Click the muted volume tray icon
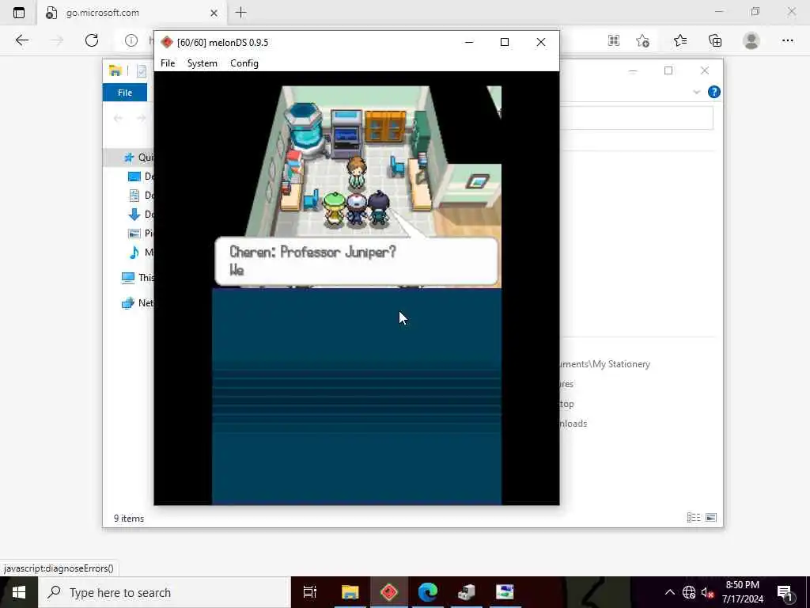810x608 pixels. tap(707, 592)
